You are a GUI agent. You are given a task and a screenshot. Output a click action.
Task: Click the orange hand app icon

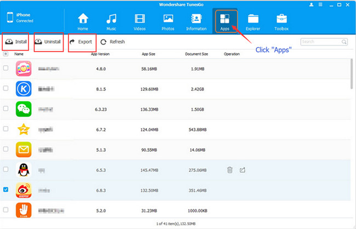coord(24,210)
